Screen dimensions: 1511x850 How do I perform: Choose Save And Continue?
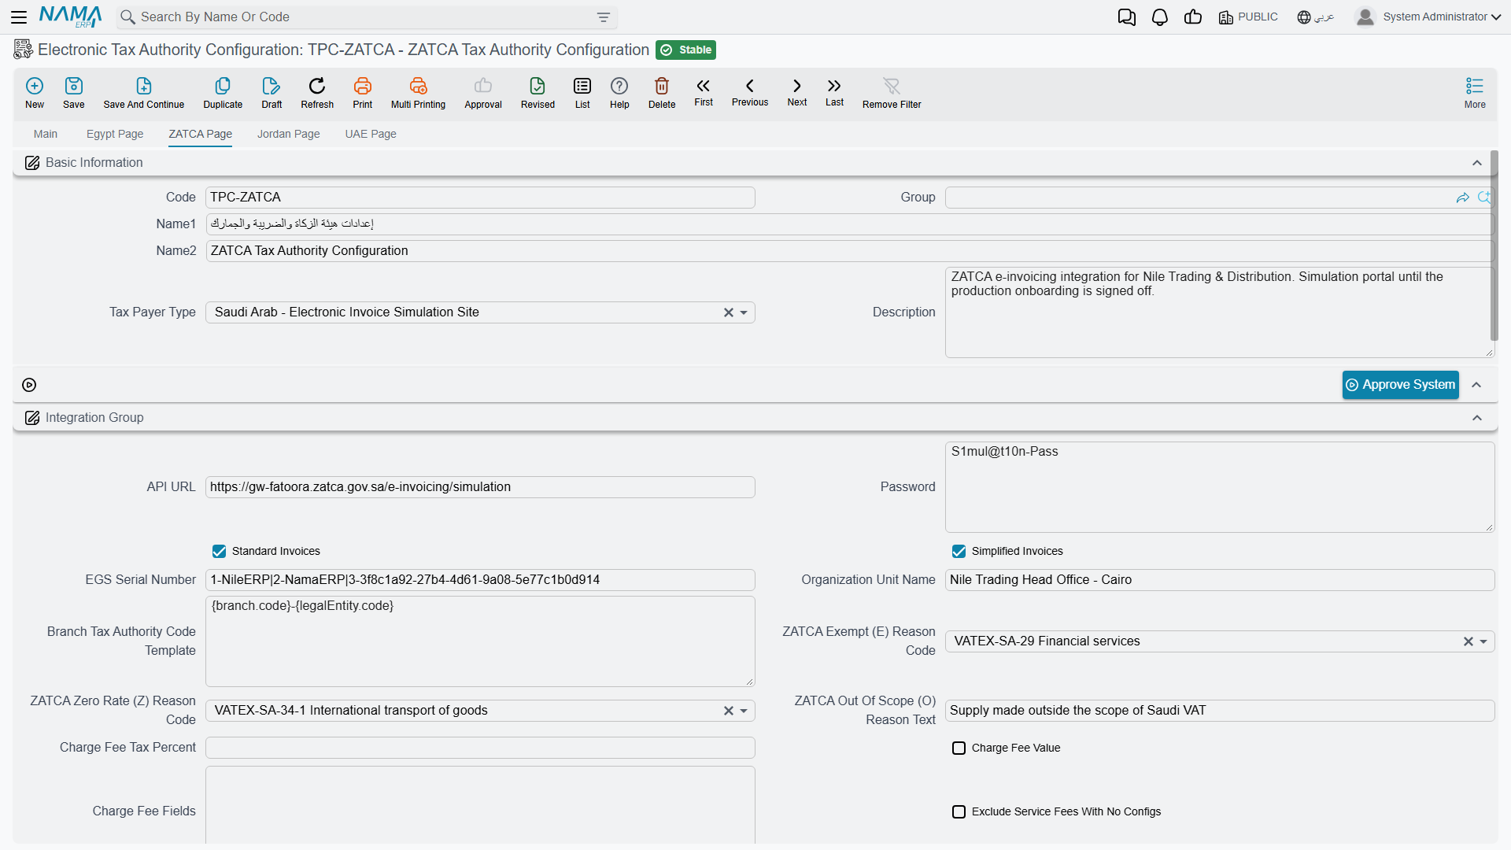coord(144,93)
